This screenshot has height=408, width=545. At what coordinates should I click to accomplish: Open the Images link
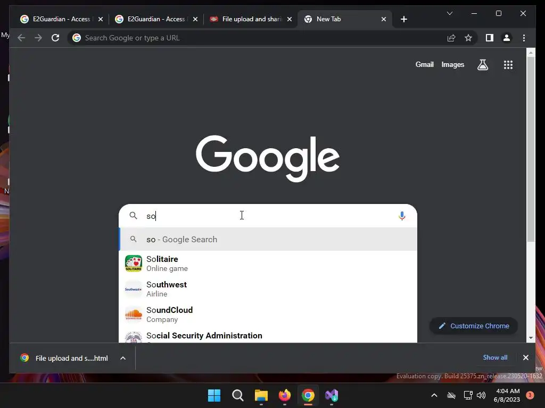pyautogui.click(x=452, y=64)
